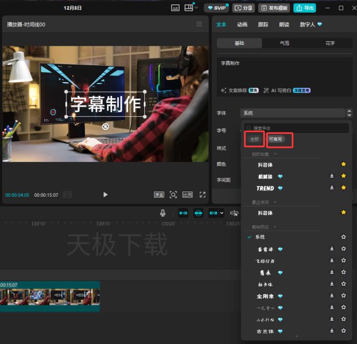Screen dimensions: 357x344
Task: Click the 发布模板 publish template button
Action: [x=274, y=8]
